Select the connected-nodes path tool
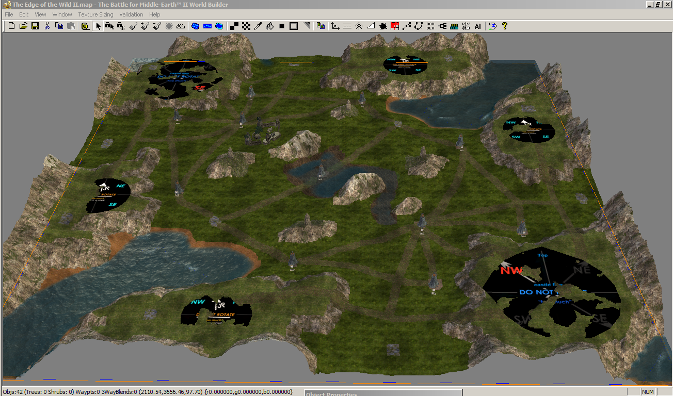 [x=407, y=26]
